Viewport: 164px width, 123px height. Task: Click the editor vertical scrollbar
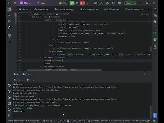151,49
